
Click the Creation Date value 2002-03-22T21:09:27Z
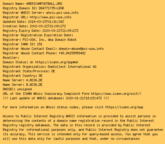click(48, 26)
